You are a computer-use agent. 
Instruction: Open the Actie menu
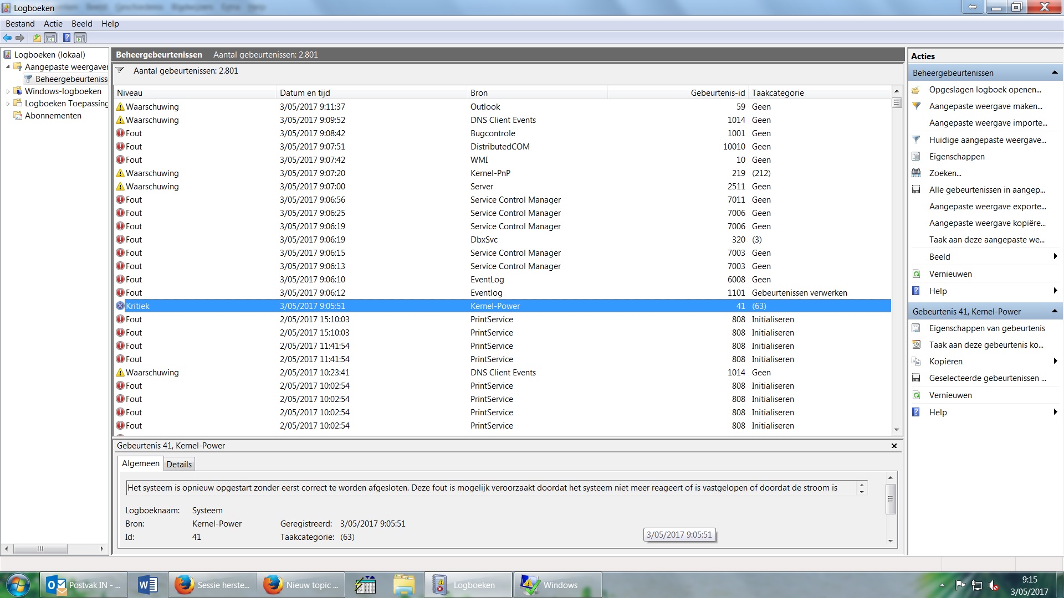tap(53, 23)
